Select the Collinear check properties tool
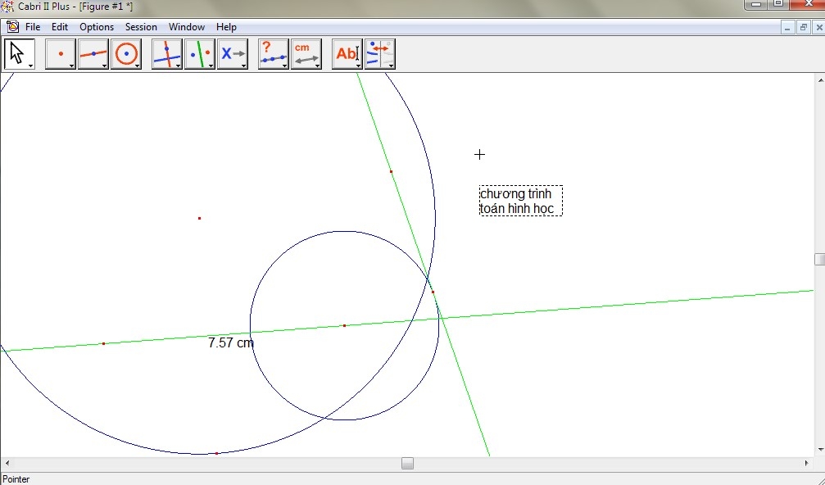The height and width of the screenshot is (485, 825). [x=273, y=53]
